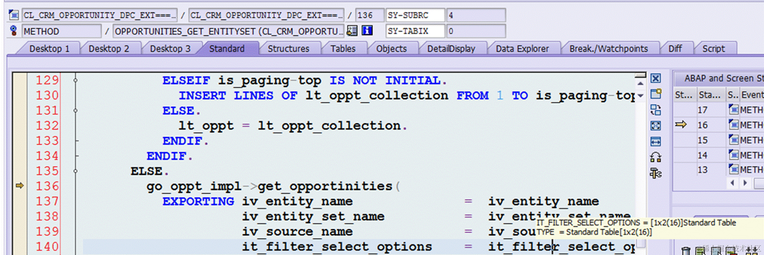Screen dimensions: 764x255
Task: Click the program type icon beside CL_CRM_OPPORTUNITY_DPC_EXT field
Action: [x=14, y=15]
